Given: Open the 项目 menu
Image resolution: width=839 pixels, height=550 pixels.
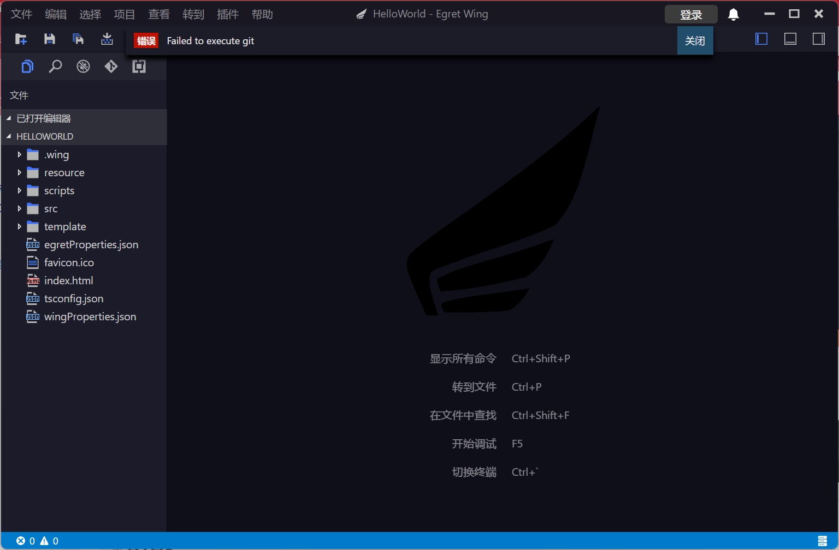Looking at the screenshot, I should (x=125, y=14).
